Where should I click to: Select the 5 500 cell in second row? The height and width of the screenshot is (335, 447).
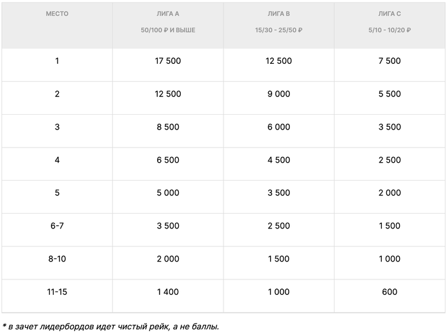(390, 94)
